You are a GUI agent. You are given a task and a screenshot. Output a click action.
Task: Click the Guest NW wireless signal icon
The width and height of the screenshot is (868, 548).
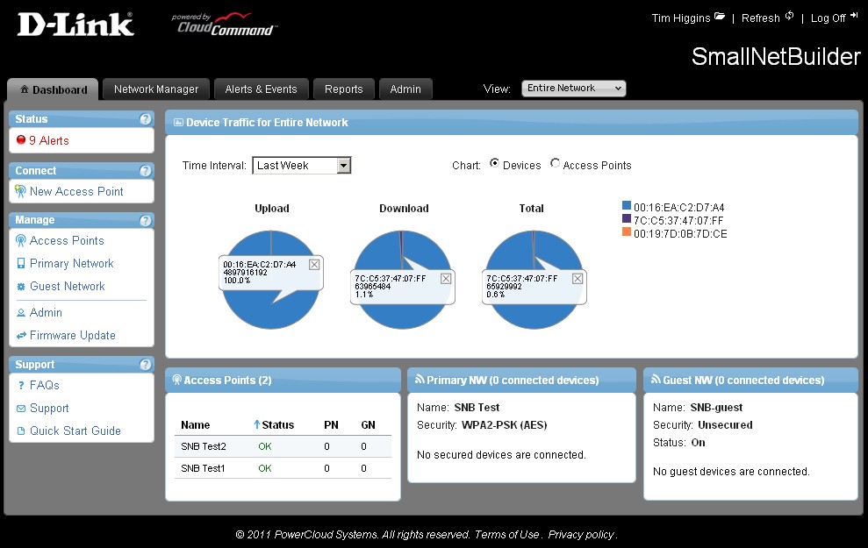[x=656, y=379]
